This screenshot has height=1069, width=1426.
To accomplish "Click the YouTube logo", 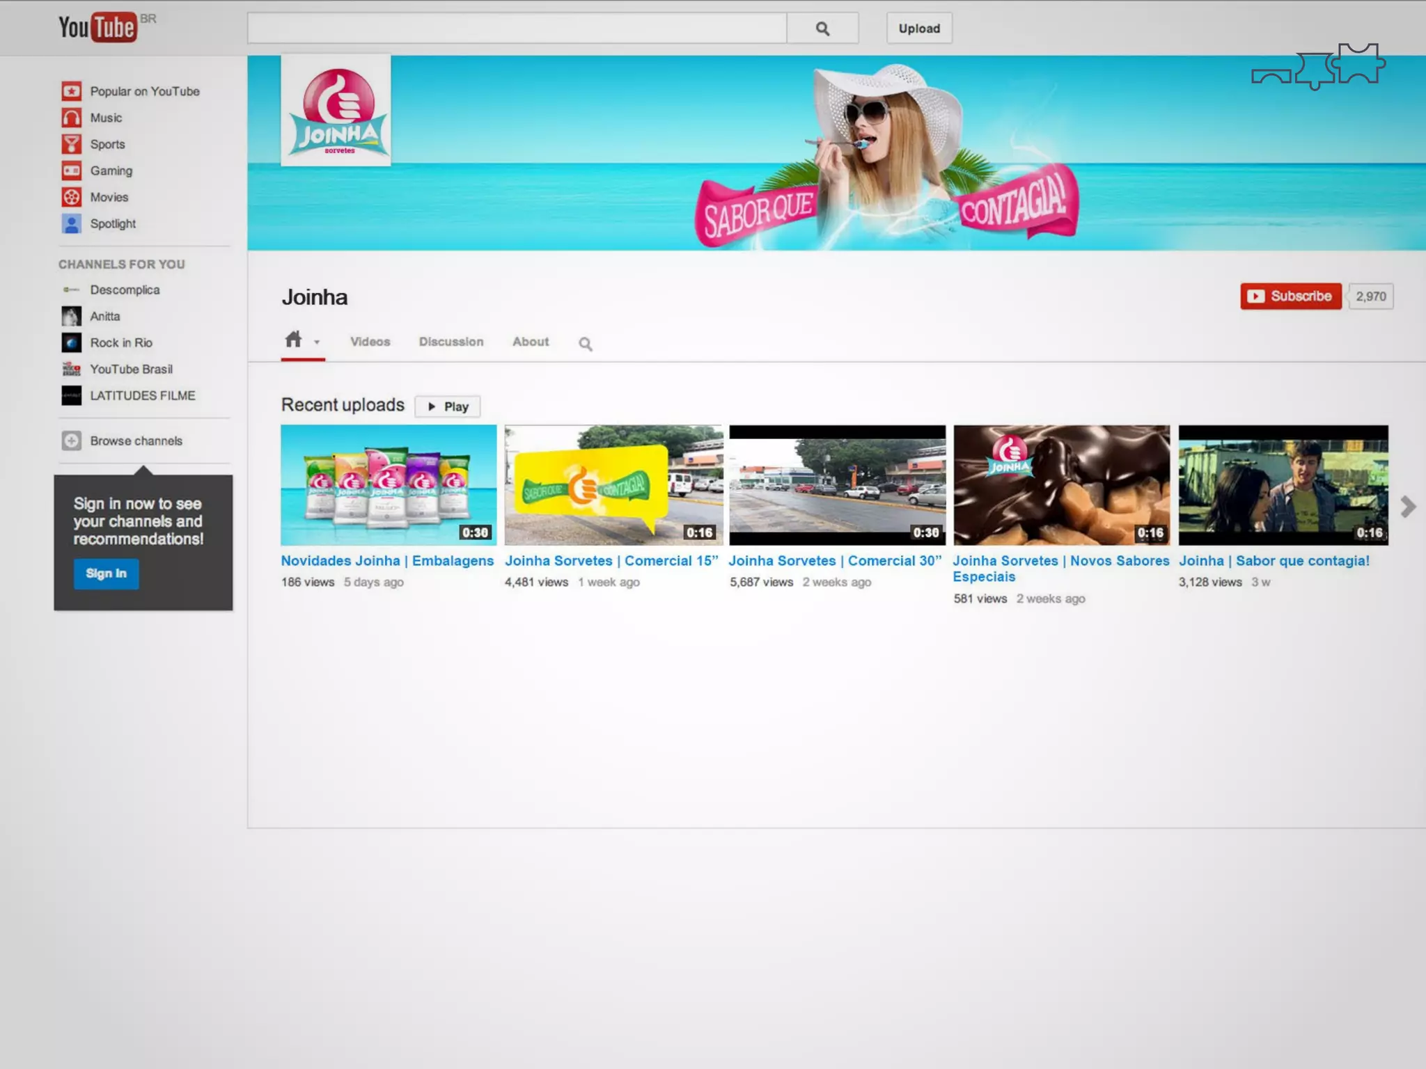I will pyautogui.click(x=97, y=28).
